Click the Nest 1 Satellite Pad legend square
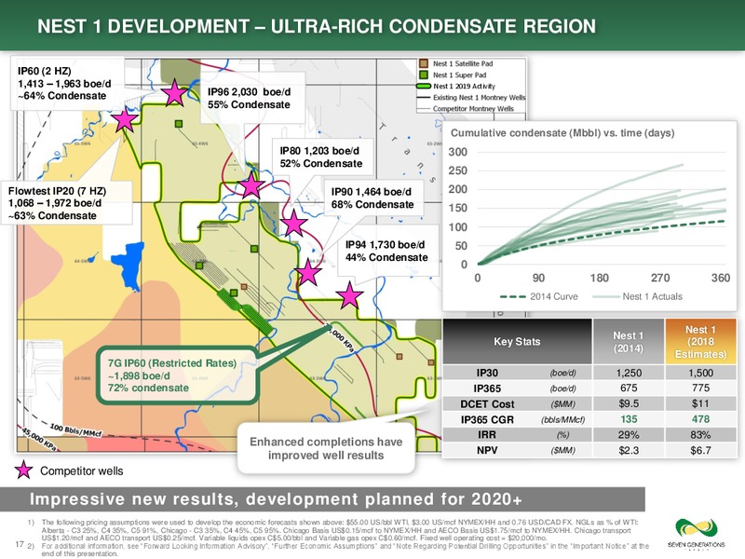 (x=424, y=63)
